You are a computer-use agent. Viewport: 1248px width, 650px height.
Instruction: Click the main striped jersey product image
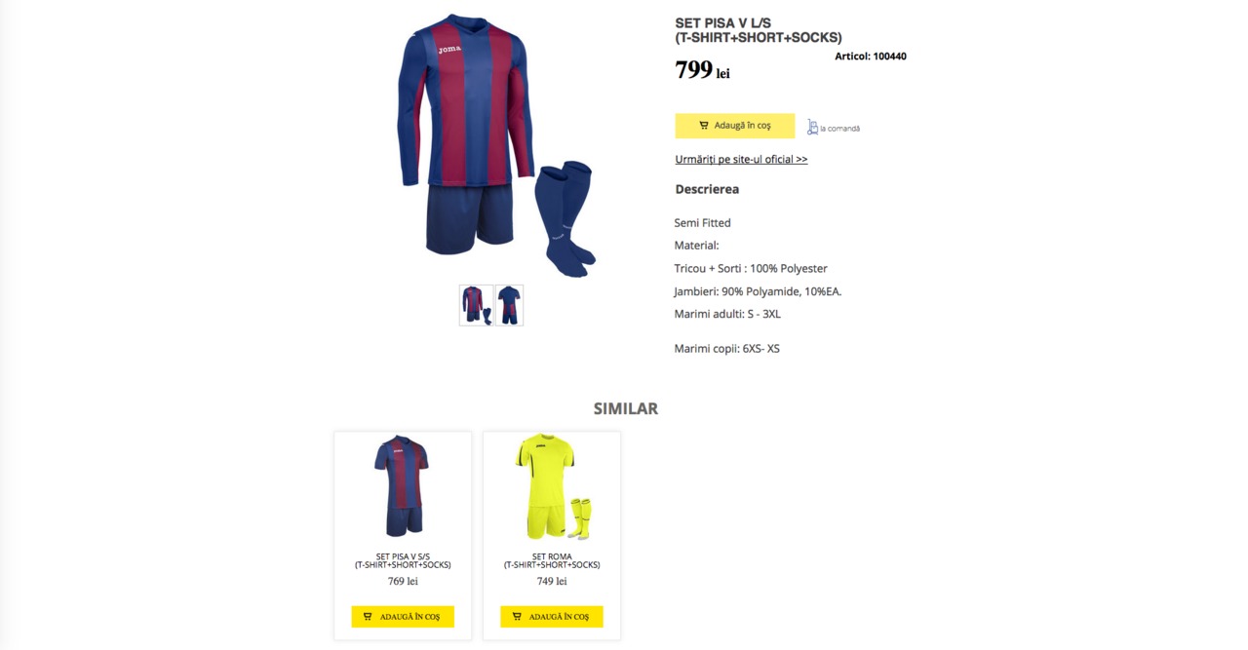point(496,144)
